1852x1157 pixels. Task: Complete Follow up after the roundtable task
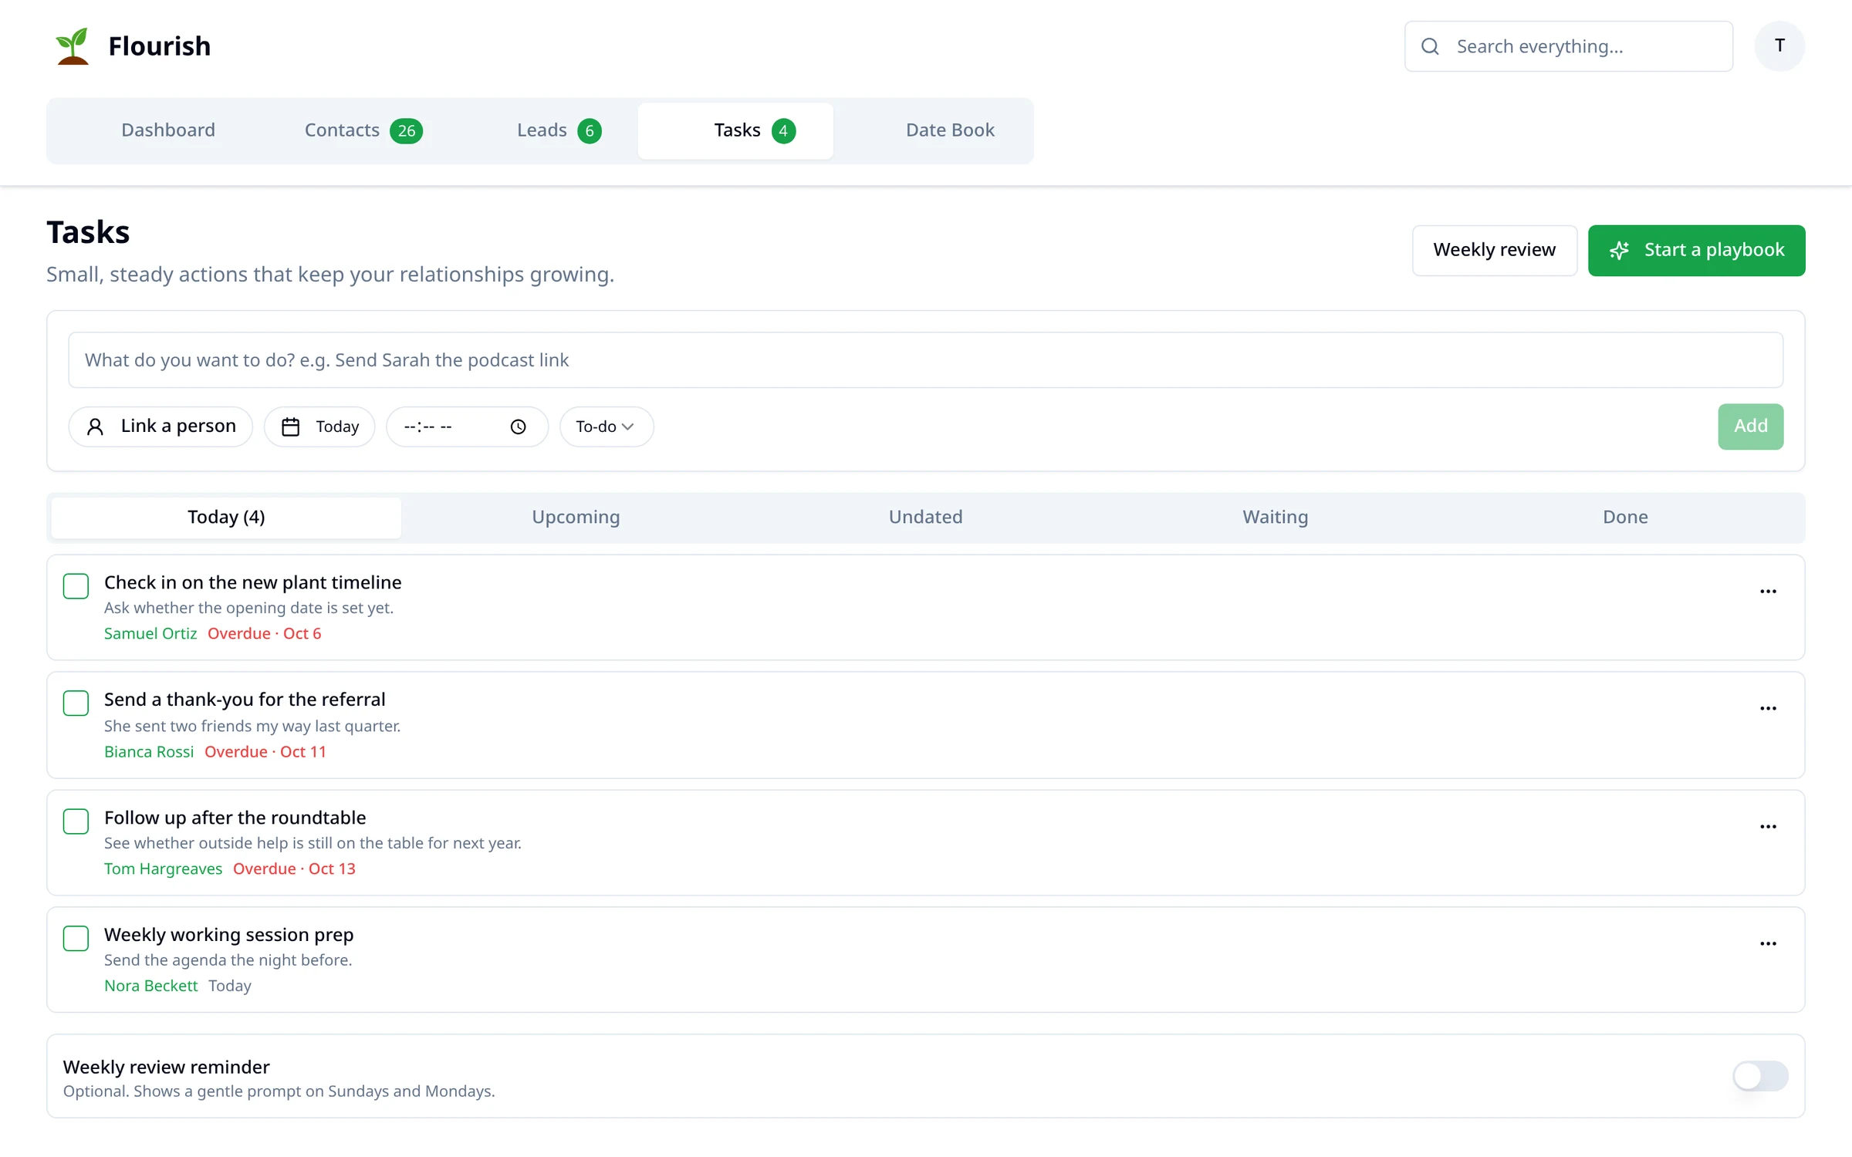pos(76,821)
